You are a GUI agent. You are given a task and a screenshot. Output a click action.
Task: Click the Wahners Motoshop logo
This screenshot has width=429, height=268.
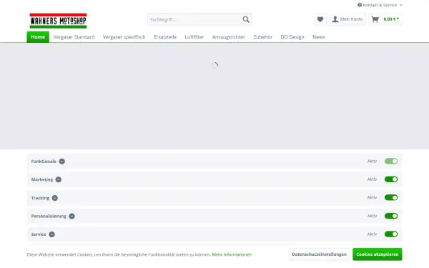(x=58, y=21)
